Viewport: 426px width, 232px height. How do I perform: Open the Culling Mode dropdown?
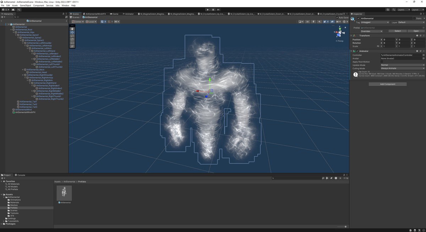[x=403, y=68]
